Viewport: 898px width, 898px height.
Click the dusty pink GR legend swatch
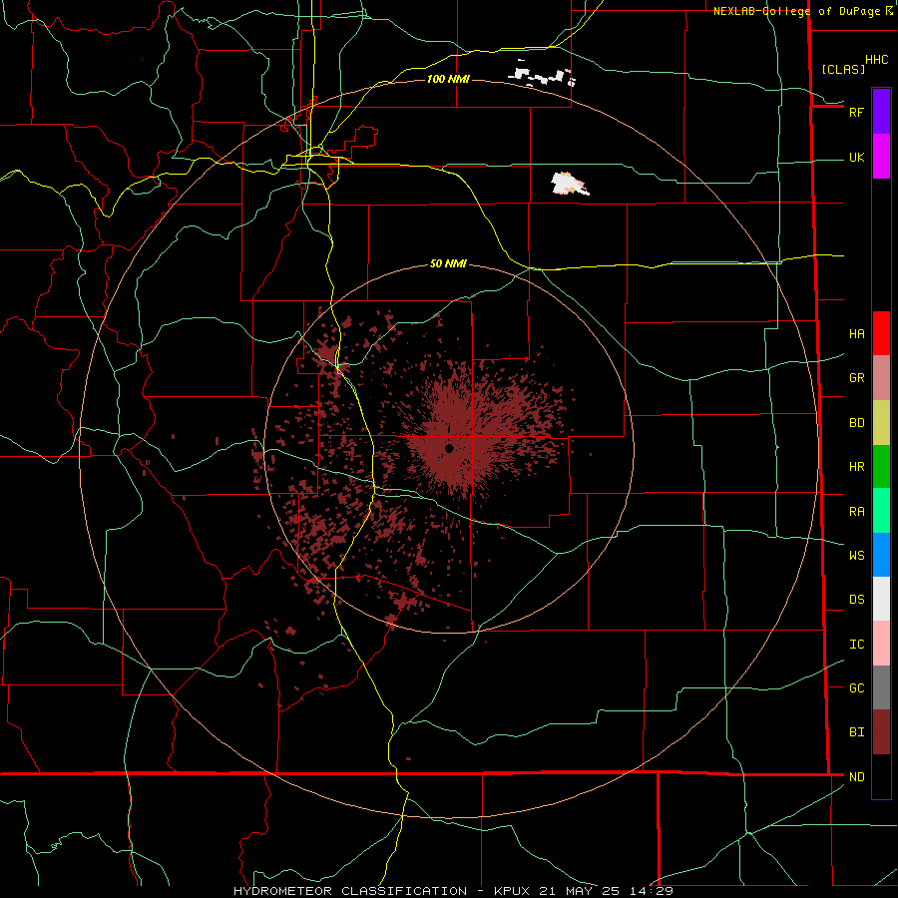point(881,378)
